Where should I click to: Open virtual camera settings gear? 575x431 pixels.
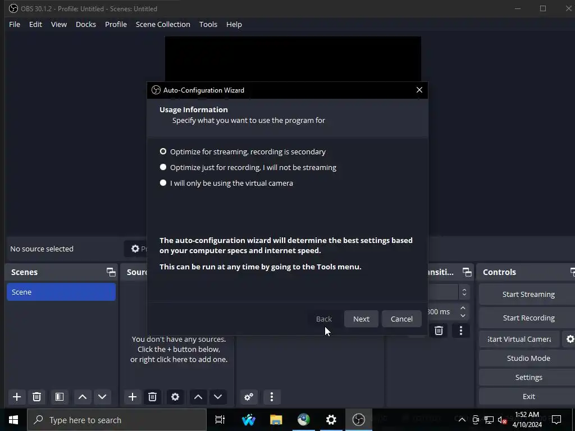pyautogui.click(x=569, y=339)
